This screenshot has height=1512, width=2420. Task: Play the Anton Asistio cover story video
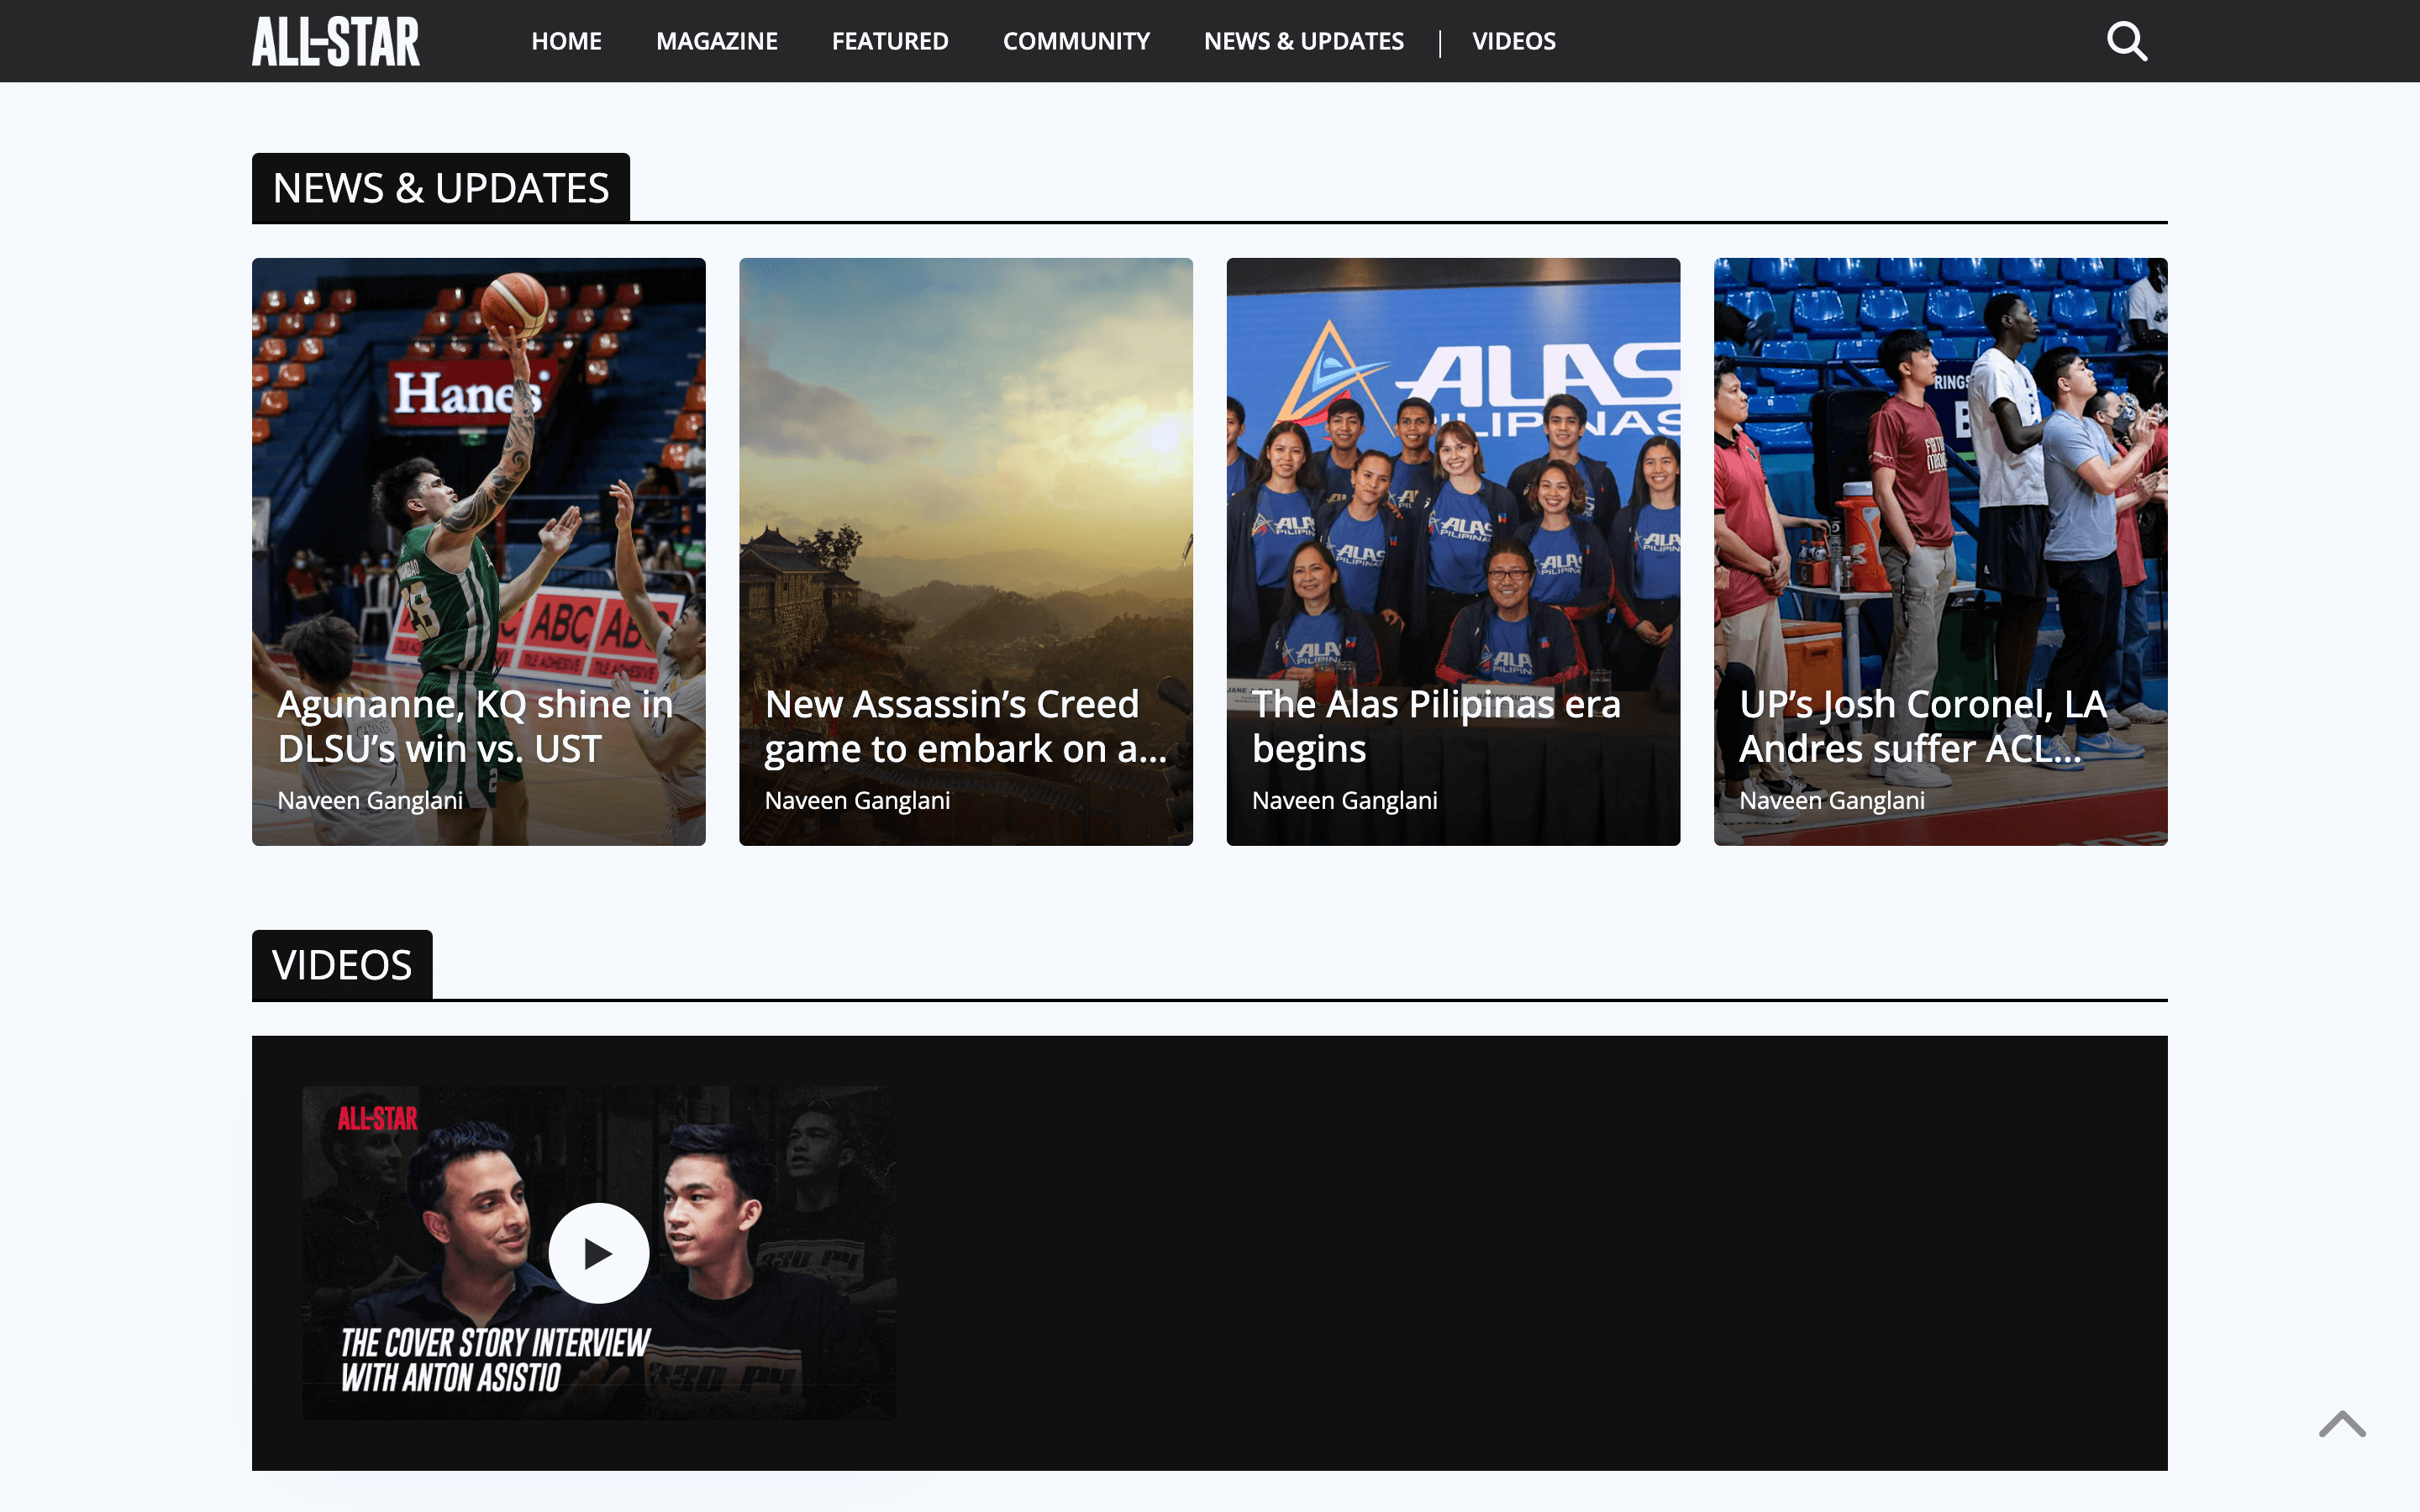598,1253
